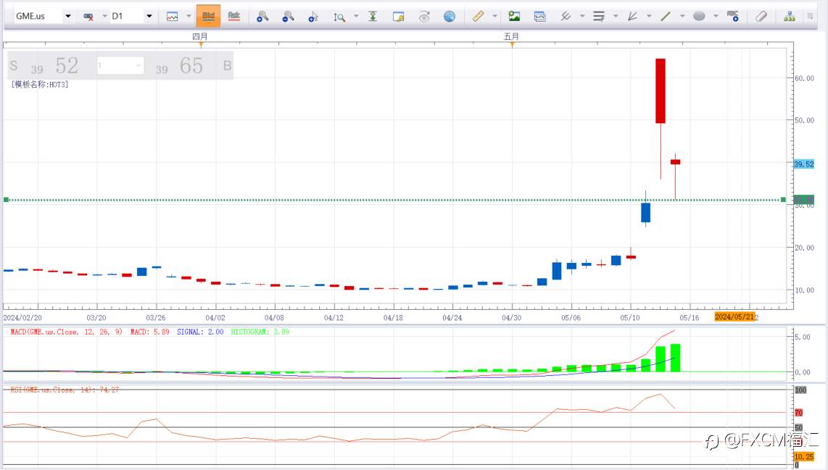
Task: Click the B buy price 39.65 button
Action: click(x=194, y=66)
